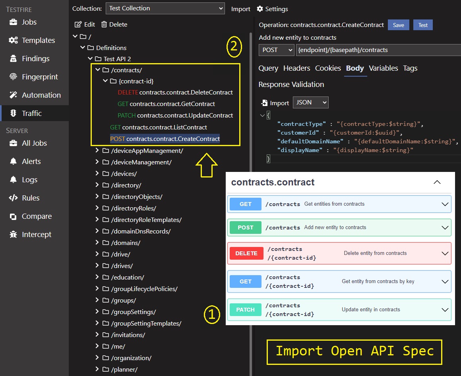Click the body Import file icon
This screenshot has width=461, height=376.
coord(264,103)
